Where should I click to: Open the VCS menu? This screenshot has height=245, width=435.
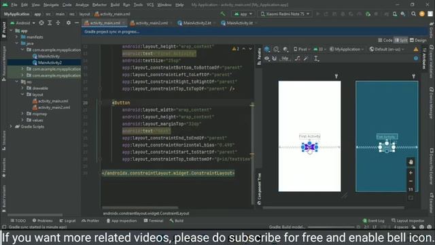(x=150, y=5)
